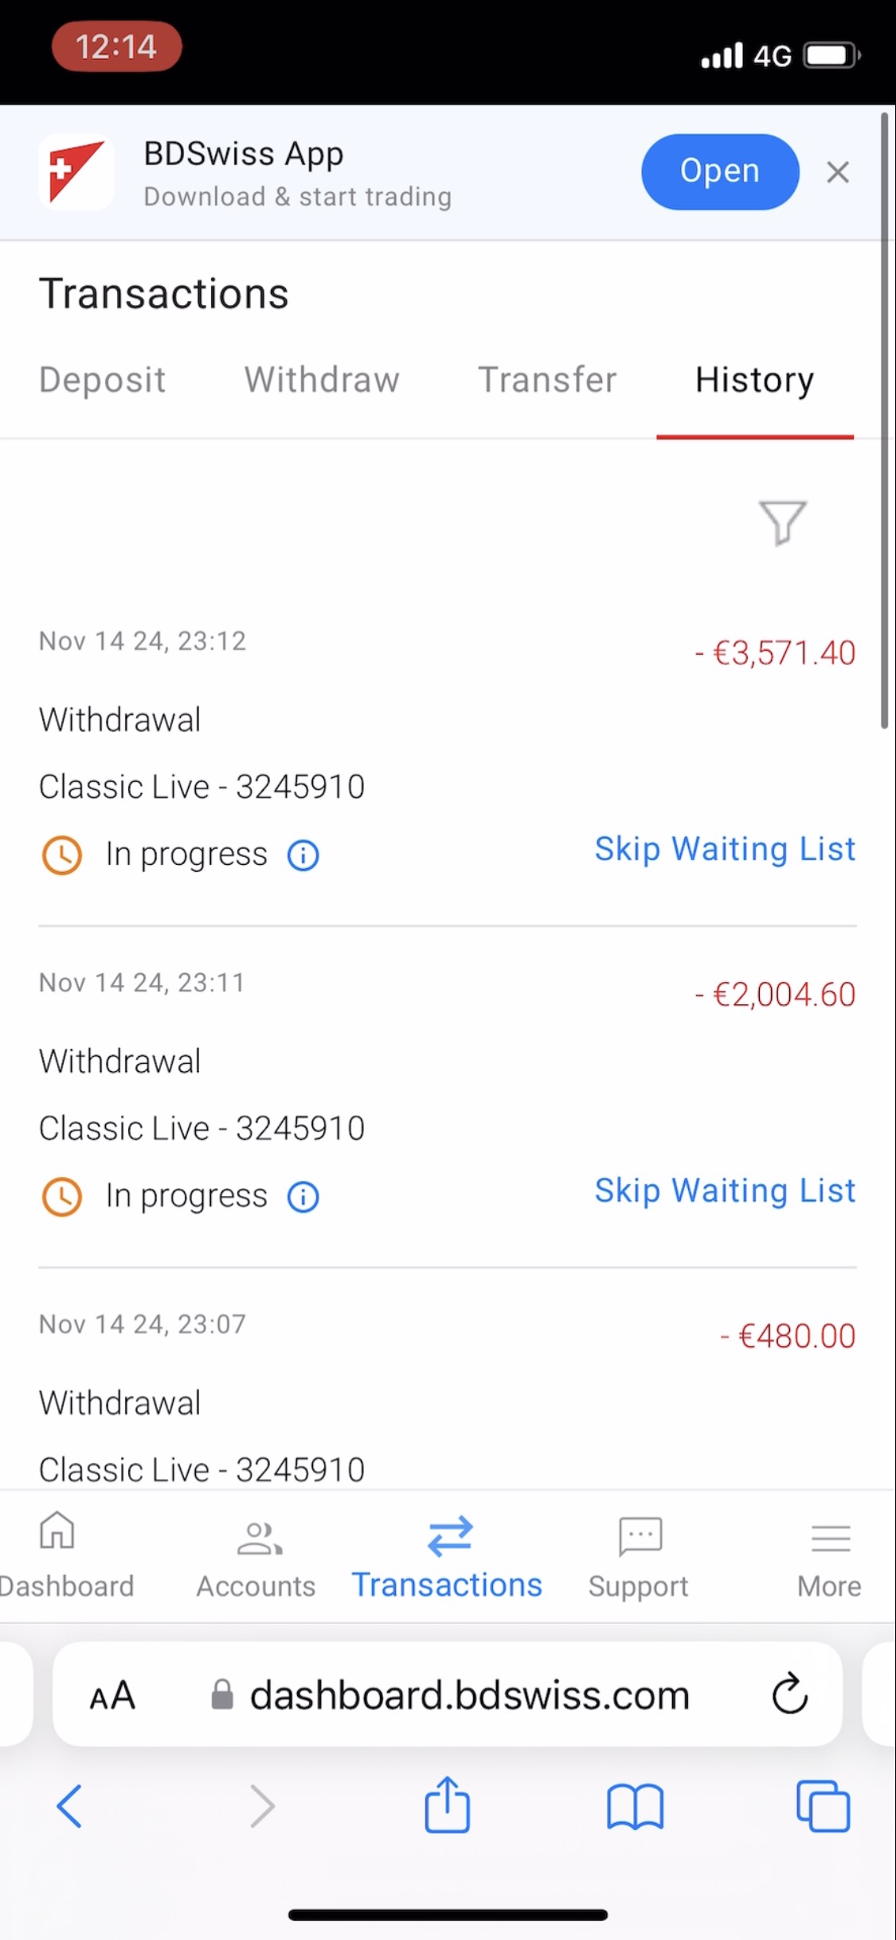Tap info icon on €3,571.40 withdrawal

(303, 855)
